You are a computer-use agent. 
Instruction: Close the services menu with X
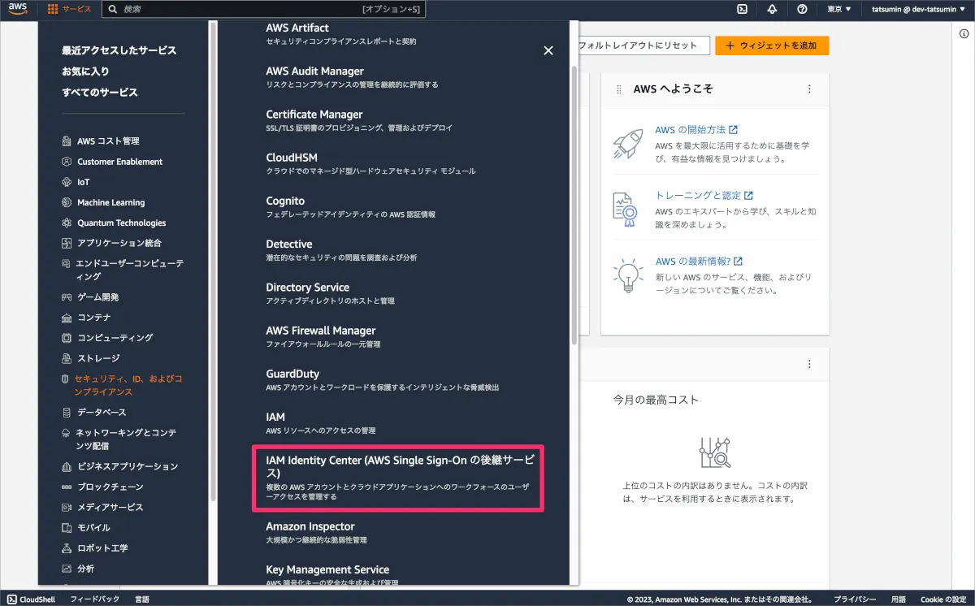548,50
